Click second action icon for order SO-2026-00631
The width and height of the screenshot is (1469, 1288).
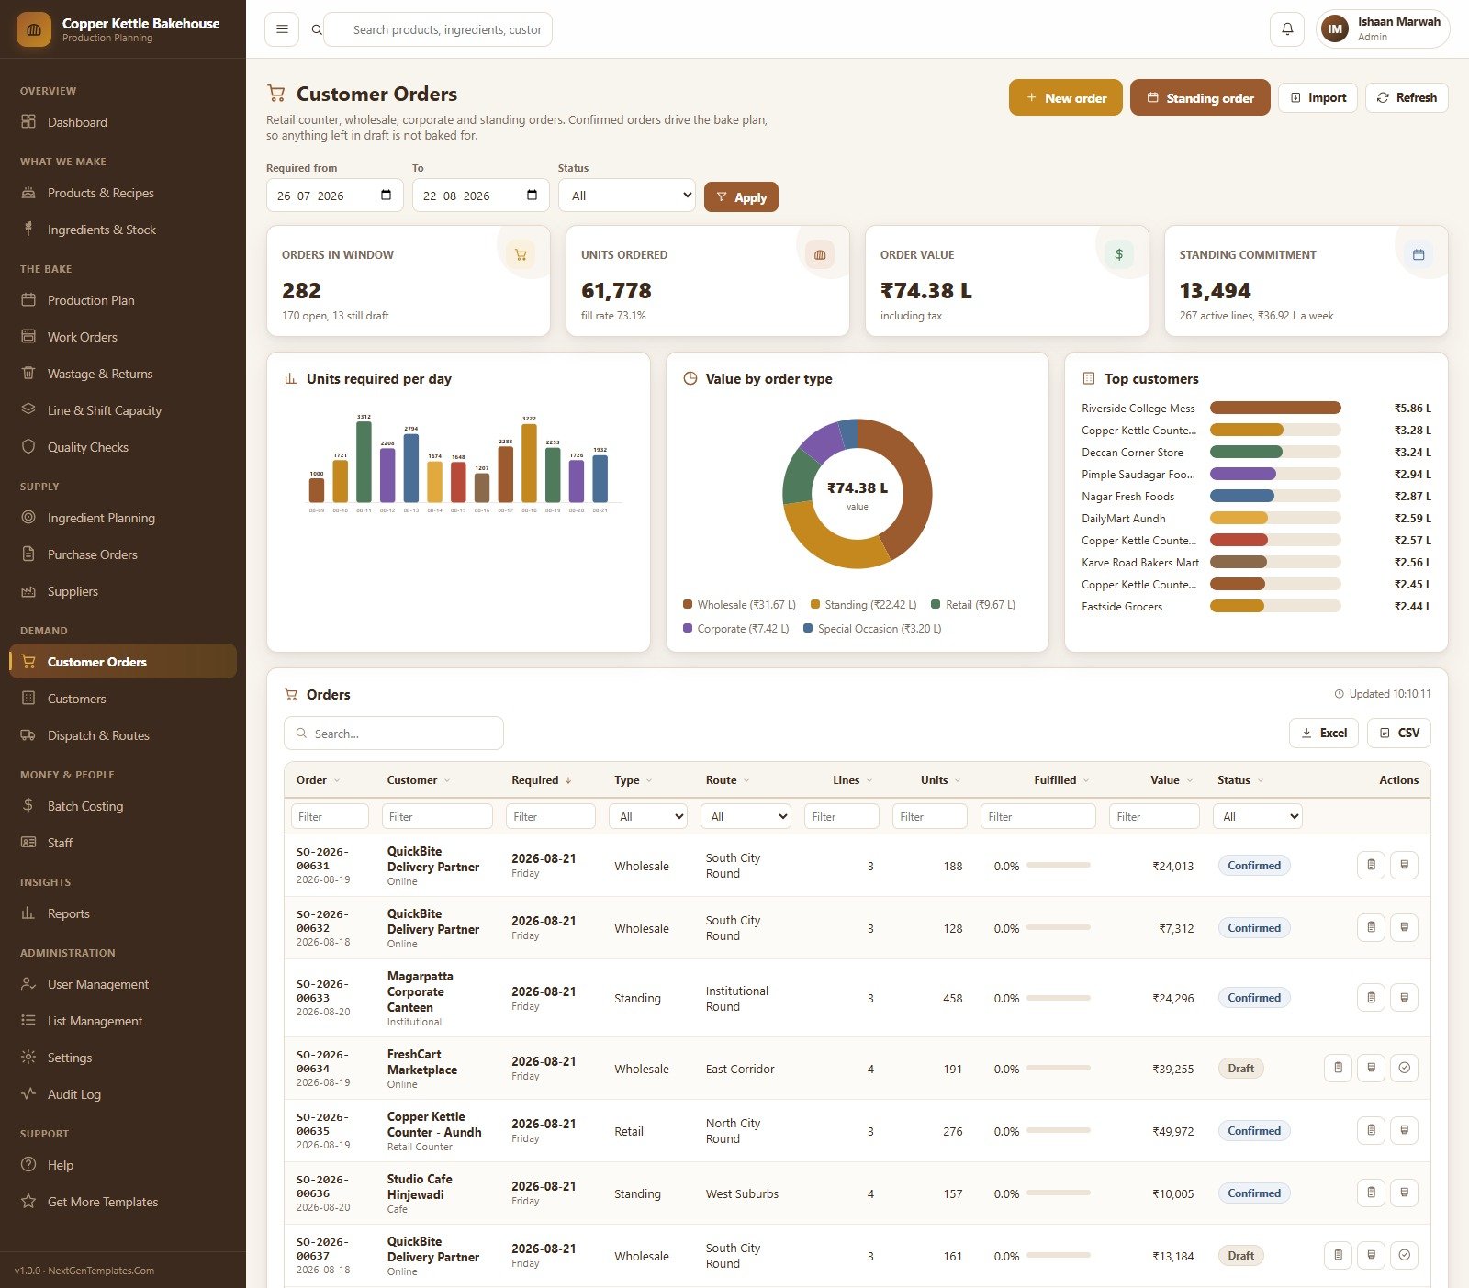click(x=1404, y=865)
